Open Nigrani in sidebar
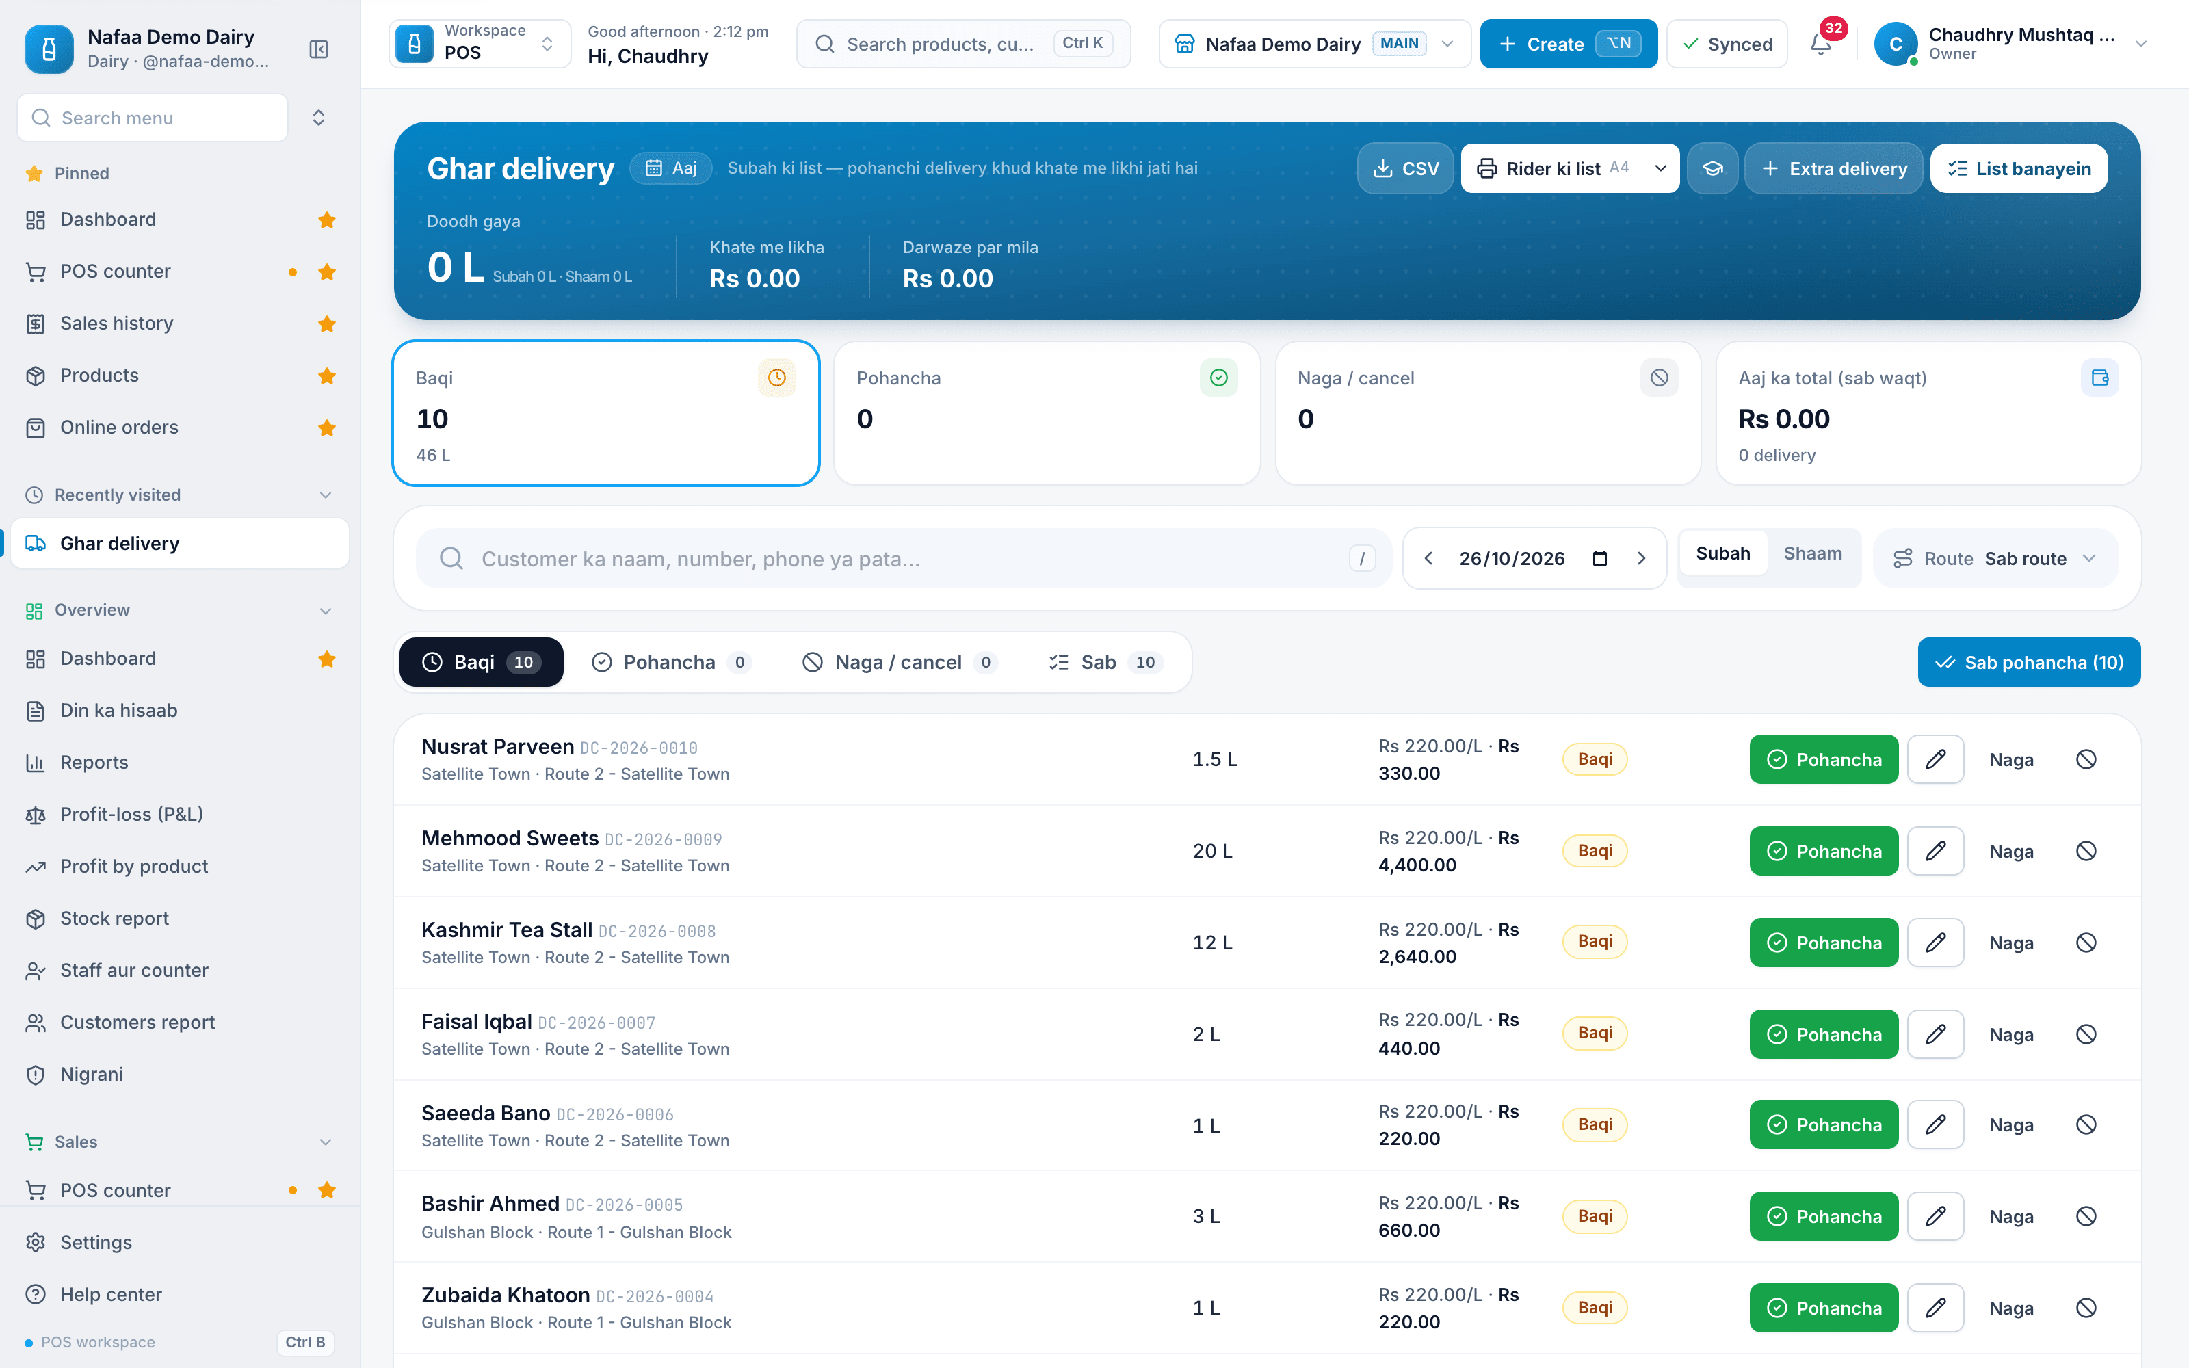Screen dimensions: 2189x1368 180,1074
